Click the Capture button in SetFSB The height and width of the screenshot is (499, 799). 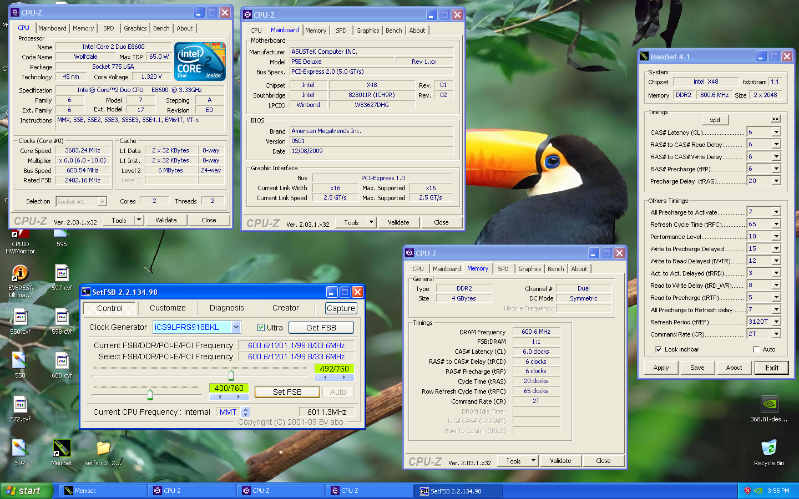(x=341, y=308)
